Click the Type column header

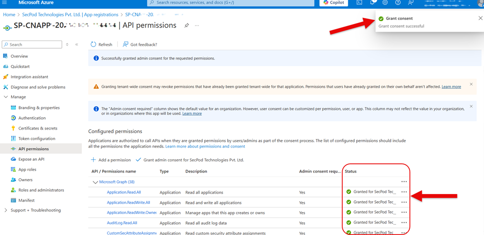click(x=164, y=172)
